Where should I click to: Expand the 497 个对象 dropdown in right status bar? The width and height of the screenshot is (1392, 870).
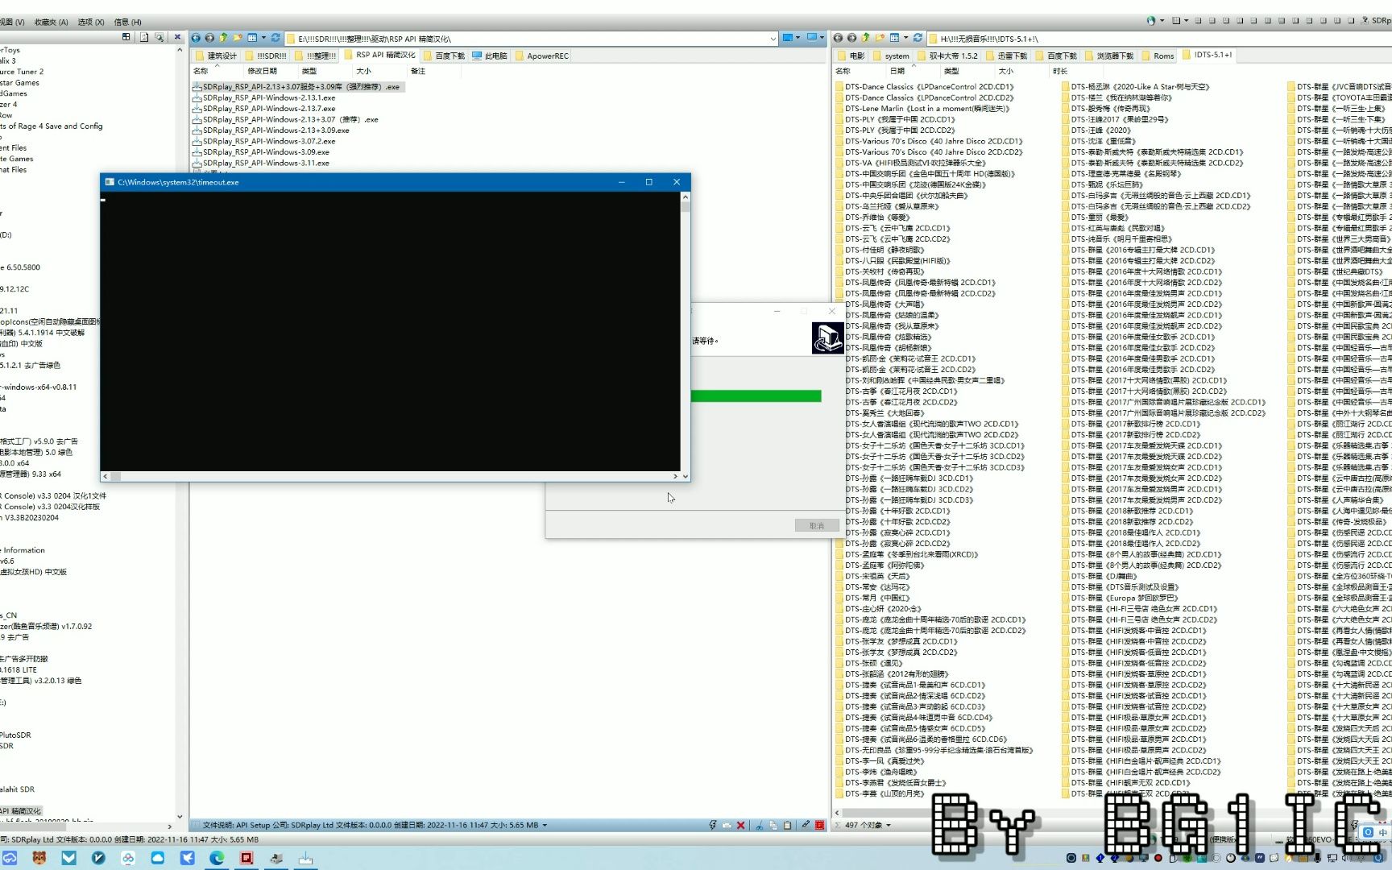coord(889,826)
